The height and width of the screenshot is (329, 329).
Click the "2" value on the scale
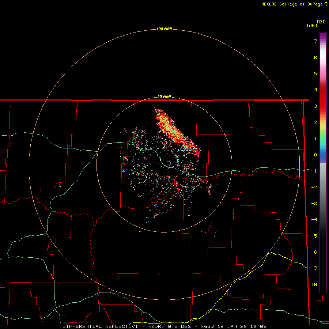tap(315, 122)
